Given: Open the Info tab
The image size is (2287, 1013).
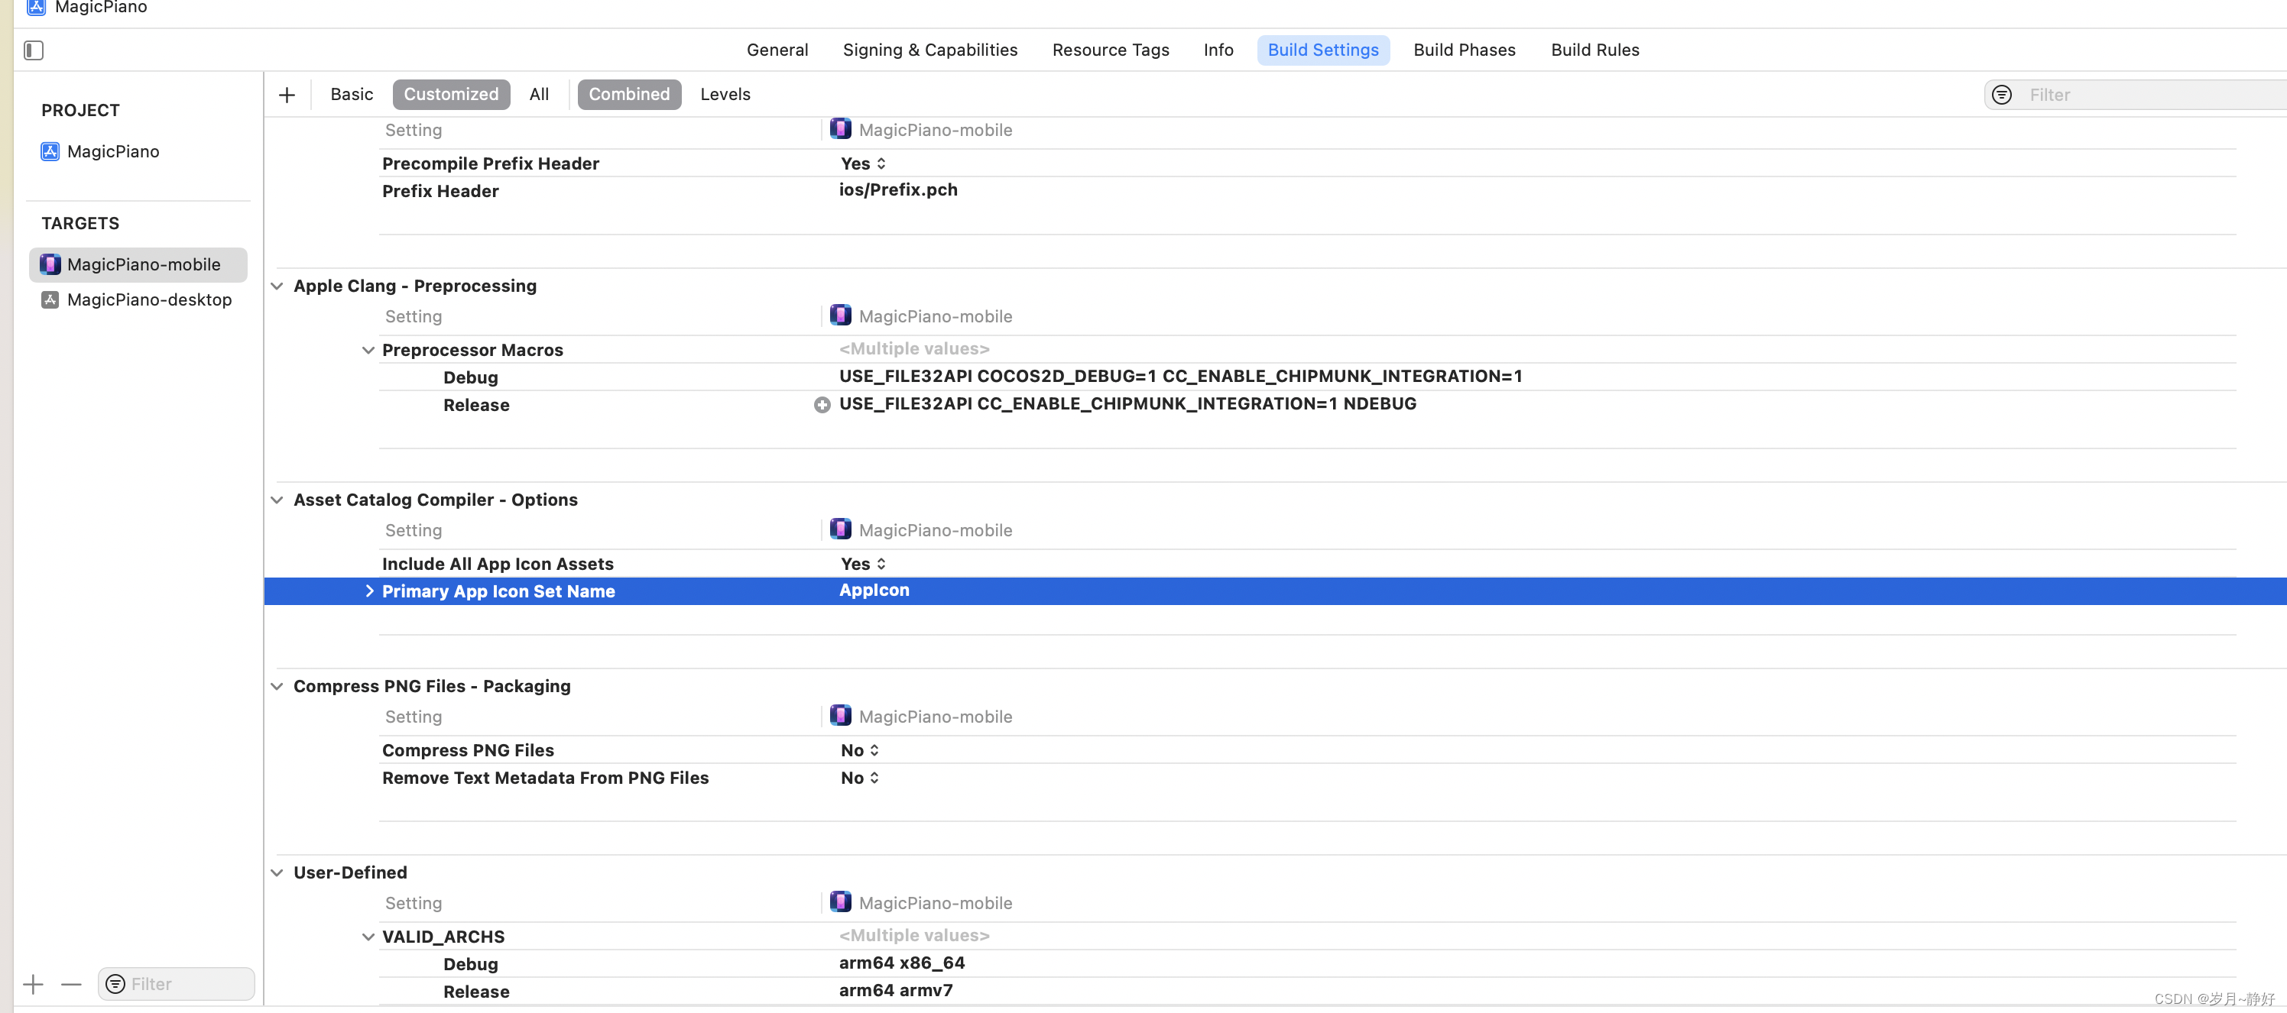Looking at the screenshot, I should pyautogui.click(x=1218, y=50).
